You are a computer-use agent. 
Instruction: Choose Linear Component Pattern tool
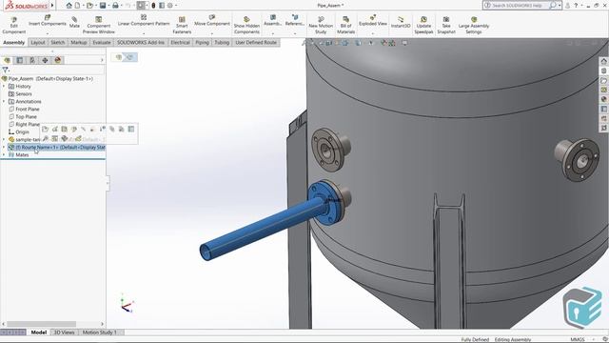pyautogui.click(x=144, y=21)
